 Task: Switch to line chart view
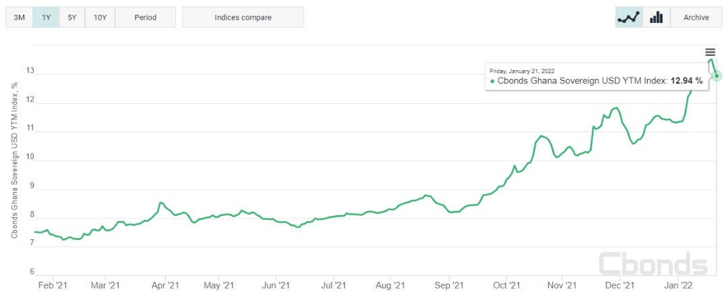pos(629,17)
